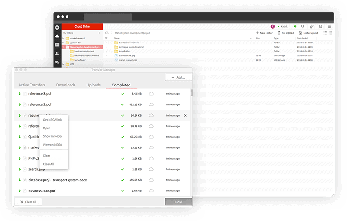347x221 pixels.
Task: Select technique support material in folder tree
Action: tap(85, 55)
